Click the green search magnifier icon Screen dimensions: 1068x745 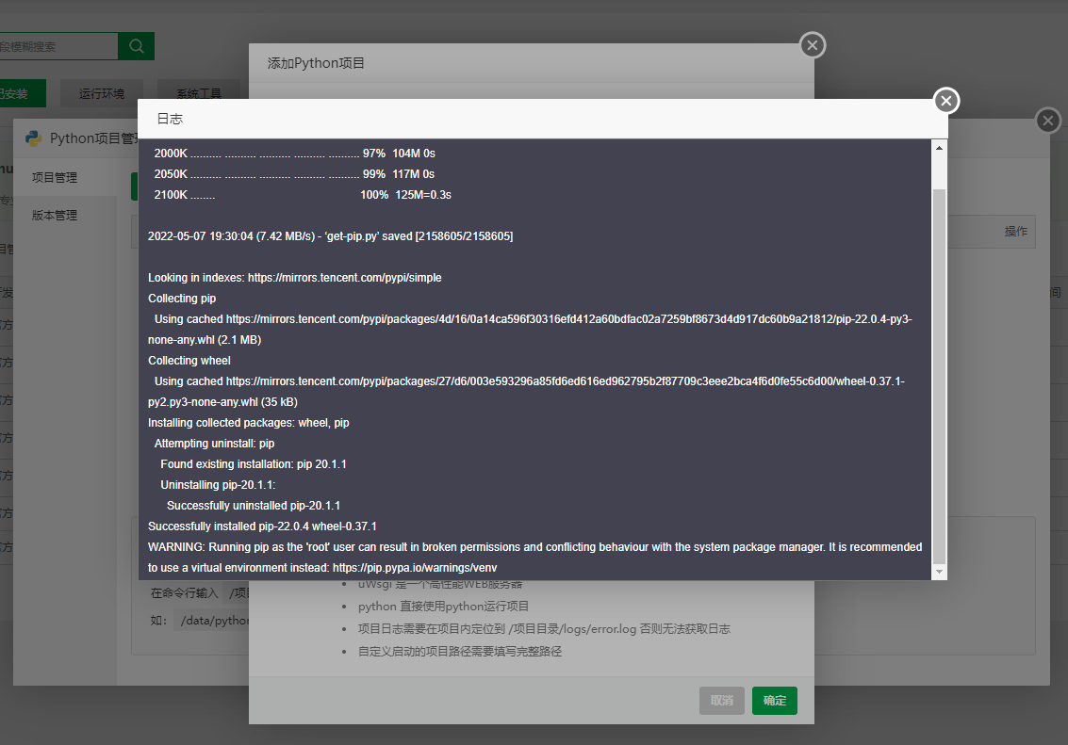[x=137, y=46]
